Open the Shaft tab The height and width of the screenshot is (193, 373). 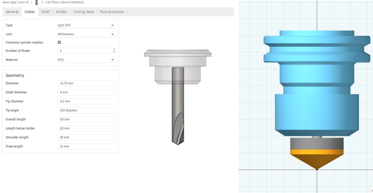pyautogui.click(x=45, y=12)
